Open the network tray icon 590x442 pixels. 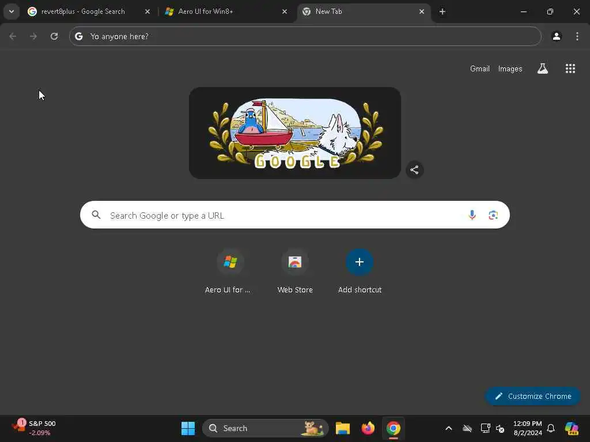coord(485,428)
